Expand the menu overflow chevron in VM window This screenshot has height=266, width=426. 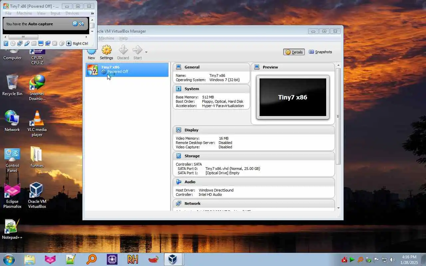(93, 13)
